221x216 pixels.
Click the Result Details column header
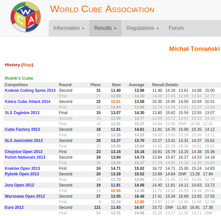(x=165, y=85)
